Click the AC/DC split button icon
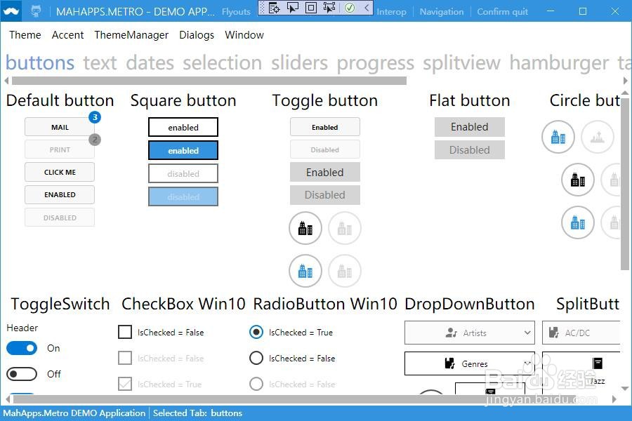The image size is (632, 421). [x=553, y=333]
